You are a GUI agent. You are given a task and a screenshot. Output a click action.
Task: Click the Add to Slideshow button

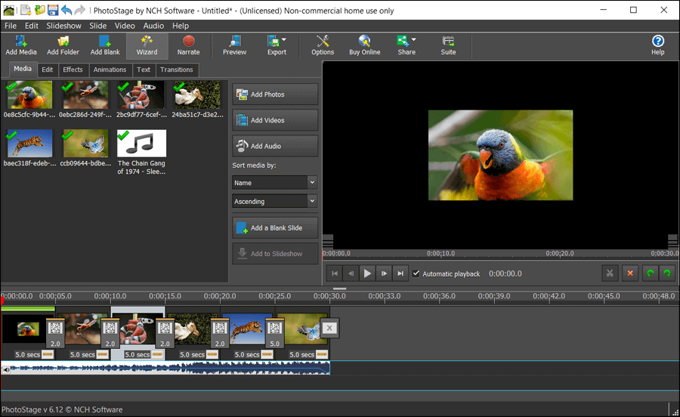point(275,254)
